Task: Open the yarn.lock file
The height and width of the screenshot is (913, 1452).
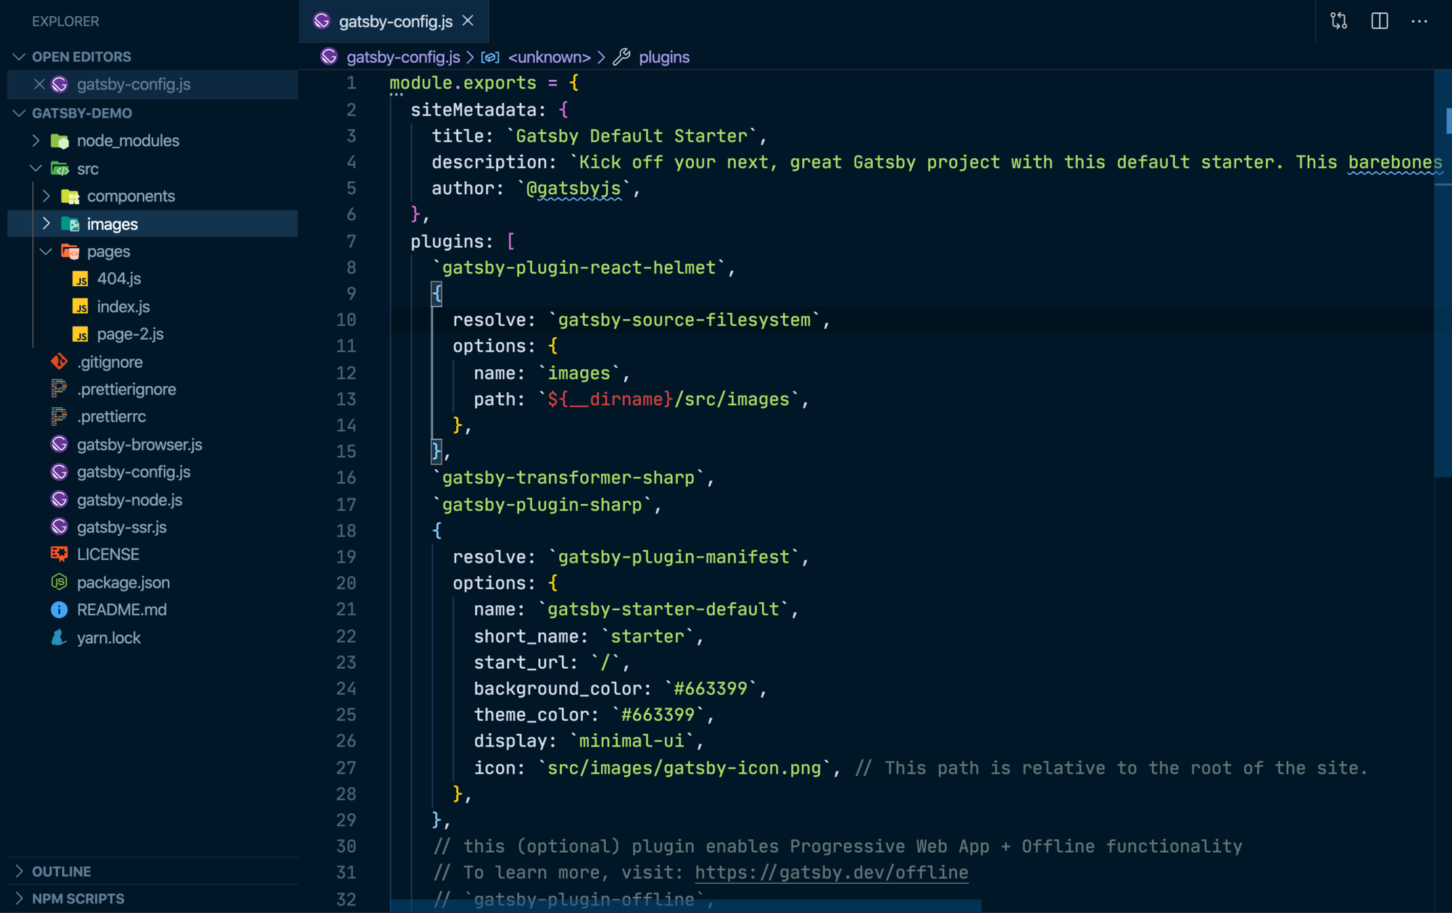Action: (x=108, y=638)
